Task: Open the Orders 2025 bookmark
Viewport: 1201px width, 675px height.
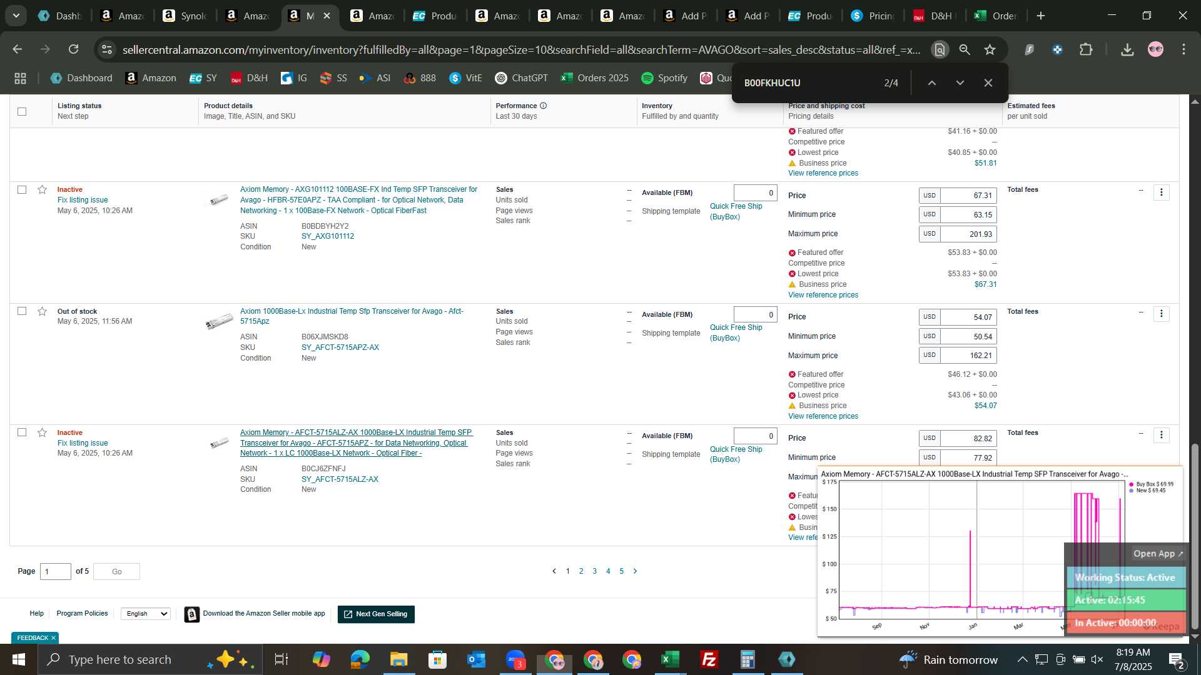Action: pyautogui.click(x=594, y=78)
